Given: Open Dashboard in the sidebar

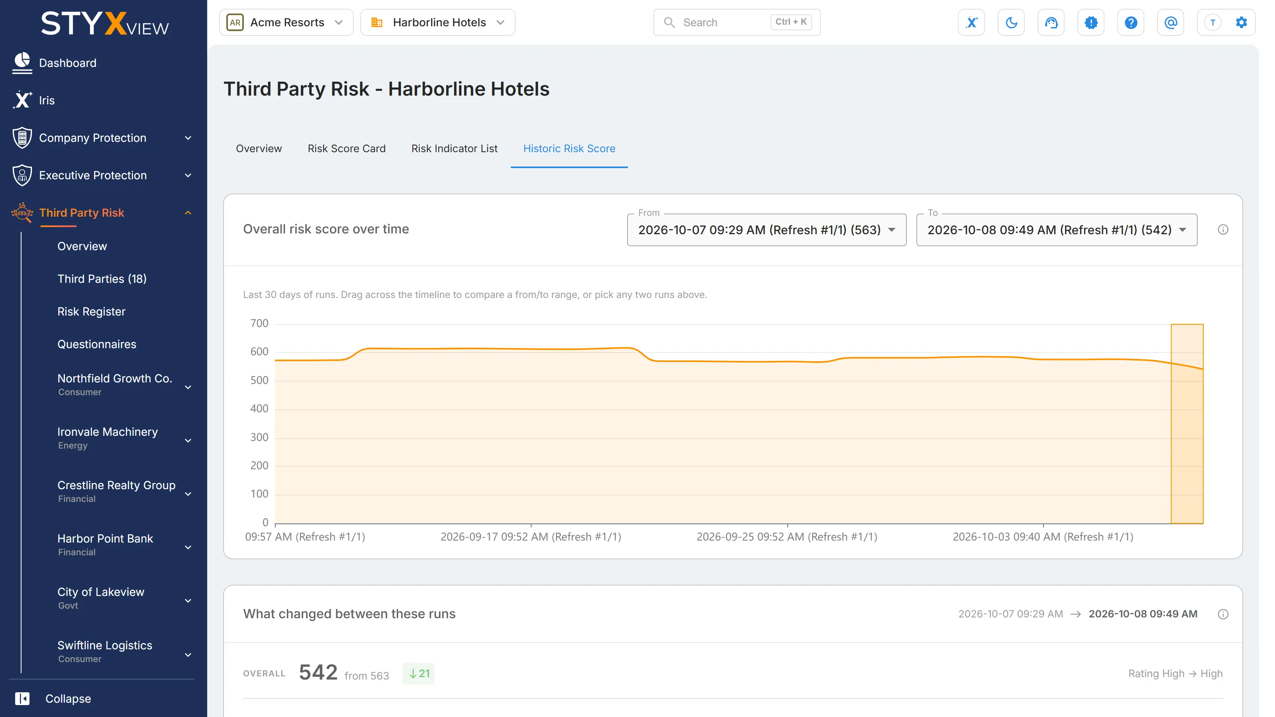Looking at the screenshot, I should [x=67, y=63].
